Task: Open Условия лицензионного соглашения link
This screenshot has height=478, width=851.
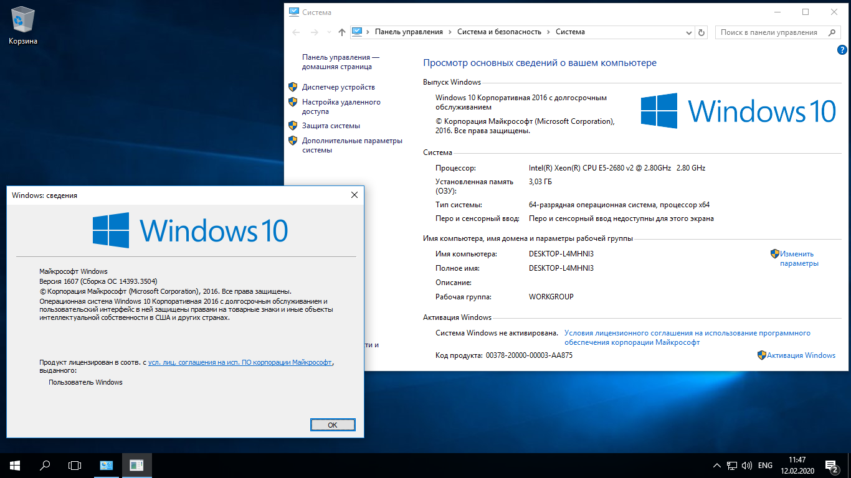Action: [x=687, y=337]
